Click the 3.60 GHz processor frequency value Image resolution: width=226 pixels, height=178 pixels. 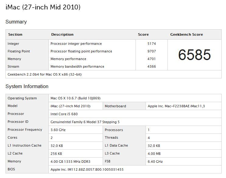[x=58, y=130]
